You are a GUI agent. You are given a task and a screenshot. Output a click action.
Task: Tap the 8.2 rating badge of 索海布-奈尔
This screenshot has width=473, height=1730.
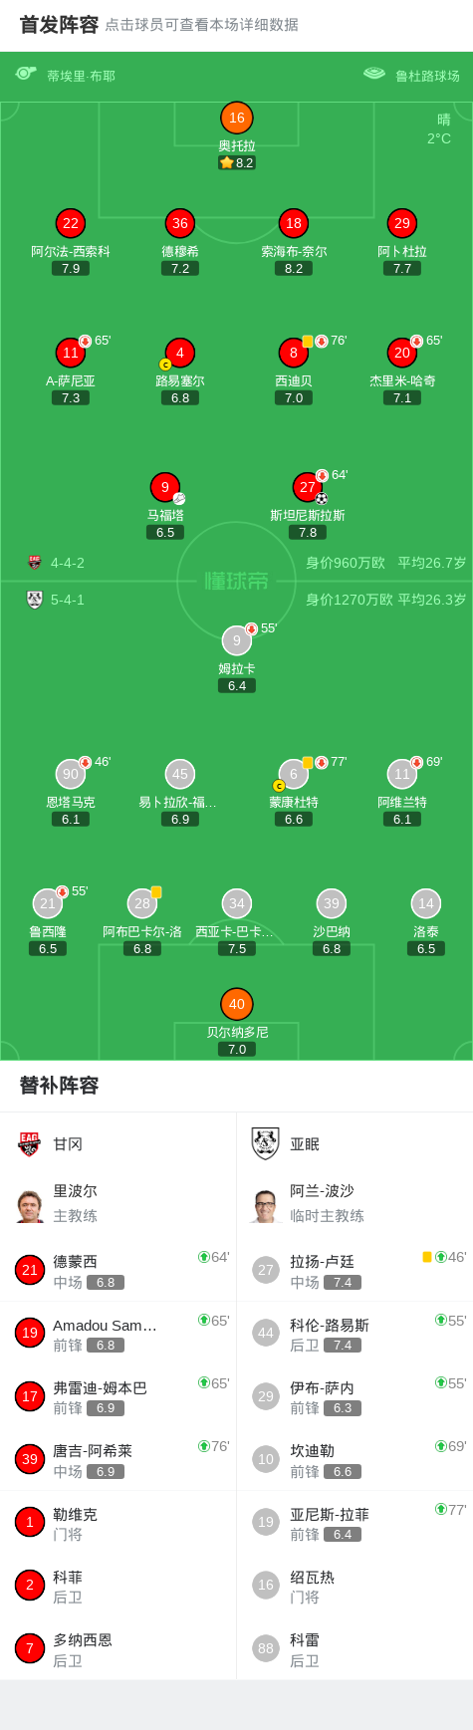coord(294,268)
